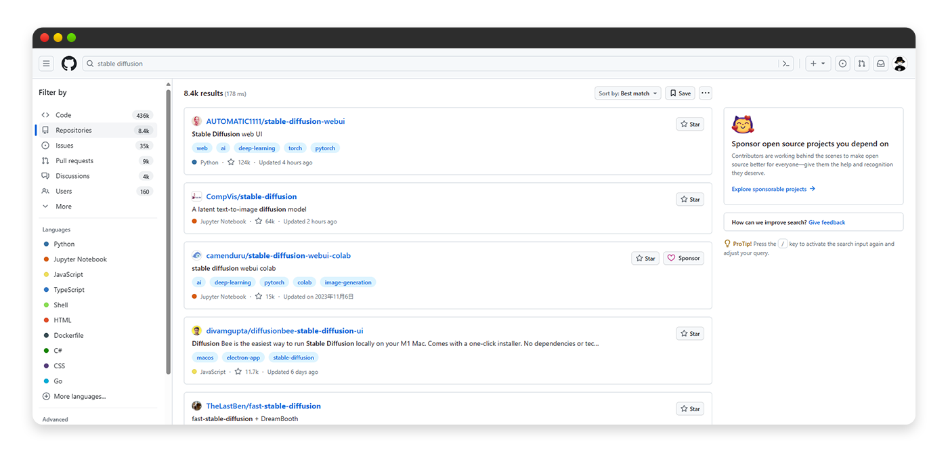The image size is (948, 474).
Task: Star the camenduru stable-diffusion-webui-colab repo
Action: pos(645,258)
